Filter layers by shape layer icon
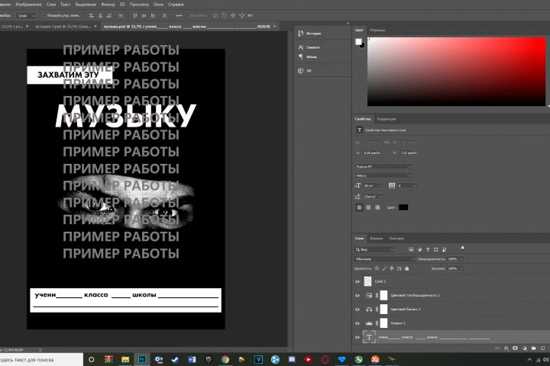550x366 pixels. click(x=436, y=249)
